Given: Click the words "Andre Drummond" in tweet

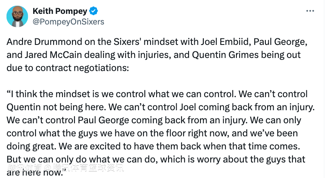Looking at the screenshot, I should click(44, 42).
